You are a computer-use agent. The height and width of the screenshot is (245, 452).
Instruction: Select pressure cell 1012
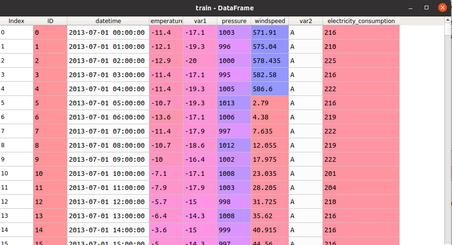coord(234,145)
